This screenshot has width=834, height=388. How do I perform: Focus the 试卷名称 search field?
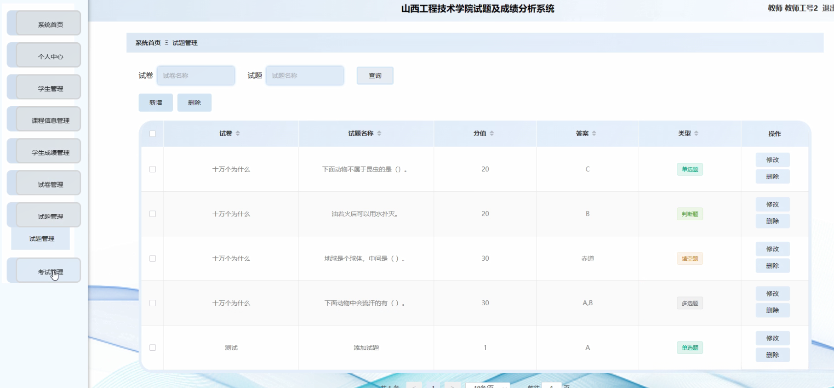(196, 75)
